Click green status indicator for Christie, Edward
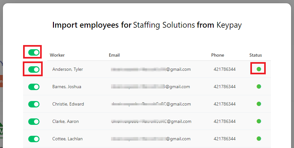The width and height of the screenshot is (294, 148). click(259, 104)
